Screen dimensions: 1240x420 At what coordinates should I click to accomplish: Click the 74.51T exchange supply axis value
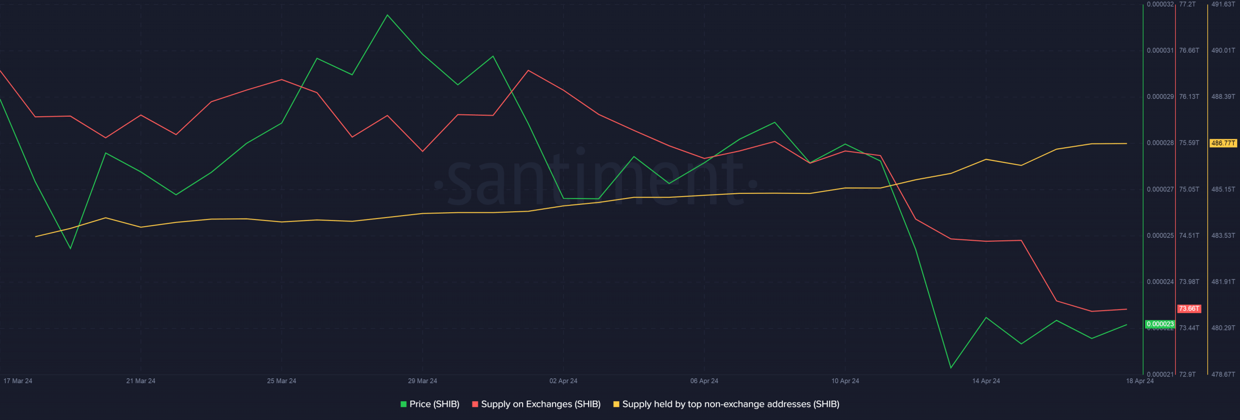tap(1189, 235)
